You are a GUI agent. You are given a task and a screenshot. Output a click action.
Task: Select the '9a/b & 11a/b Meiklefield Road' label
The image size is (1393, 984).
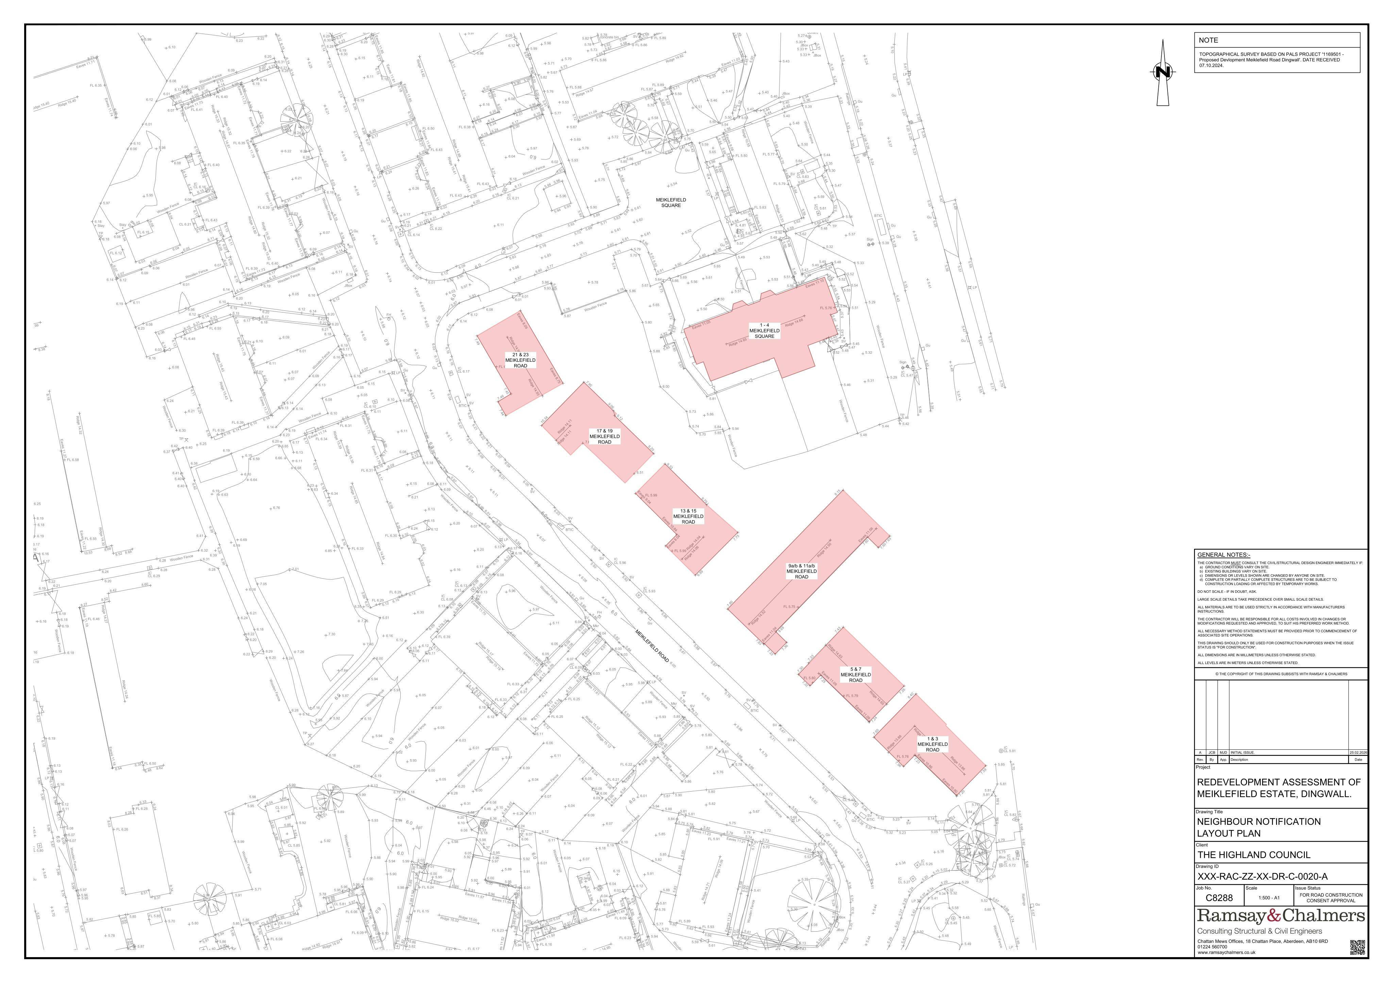tap(802, 572)
